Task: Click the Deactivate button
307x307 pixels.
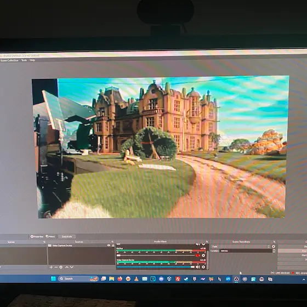Action: (x=66, y=236)
